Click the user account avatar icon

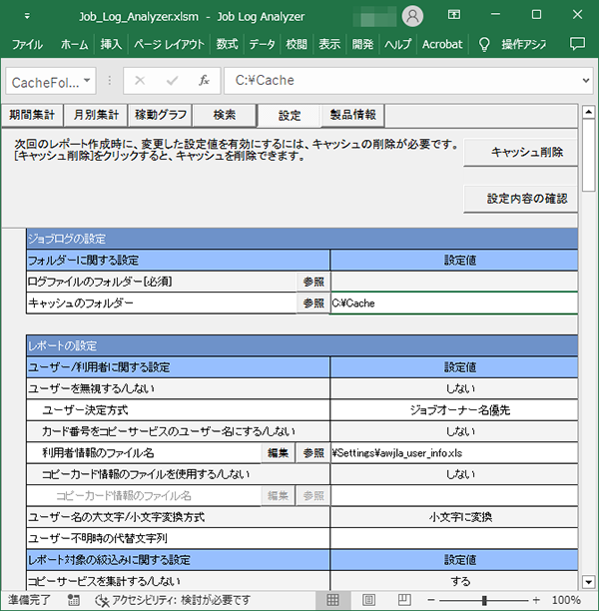412,16
